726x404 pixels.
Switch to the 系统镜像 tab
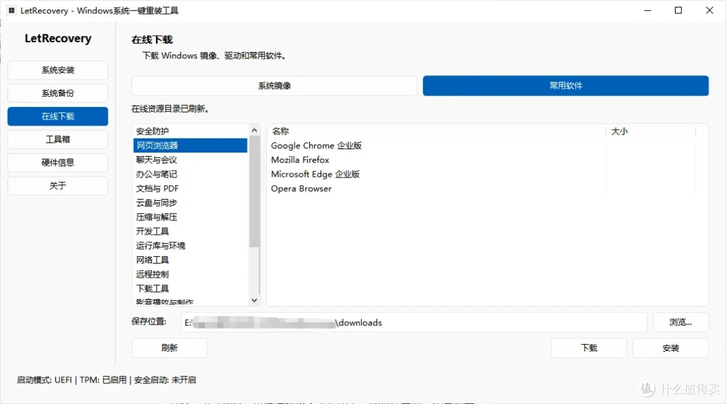(274, 85)
